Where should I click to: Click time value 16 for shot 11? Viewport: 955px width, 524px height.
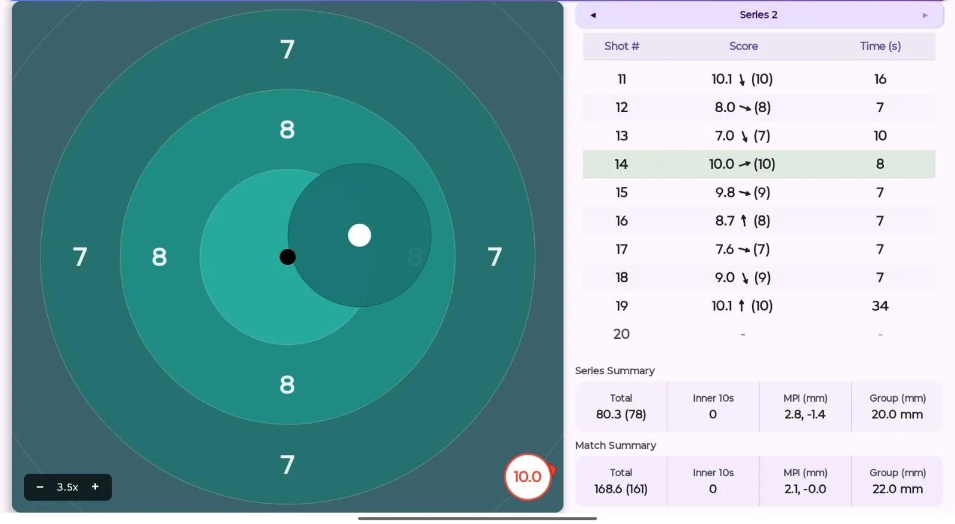click(880, 79)
